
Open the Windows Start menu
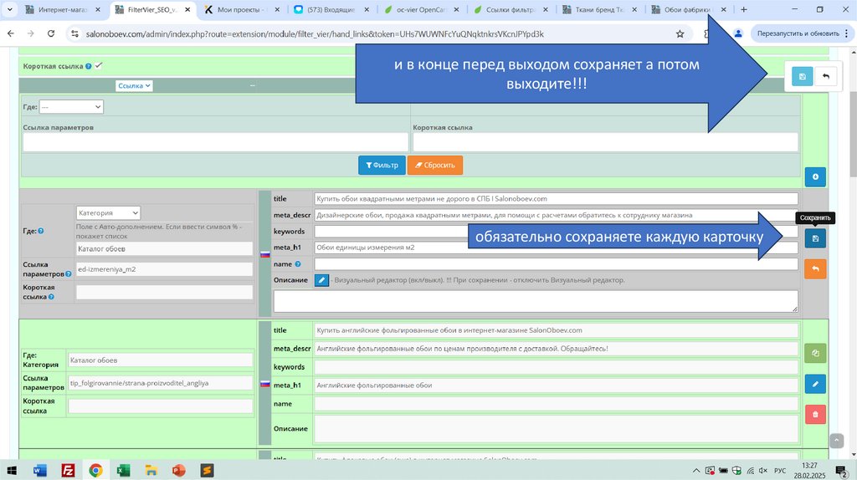pyautogui.click(x=12, y=470)
